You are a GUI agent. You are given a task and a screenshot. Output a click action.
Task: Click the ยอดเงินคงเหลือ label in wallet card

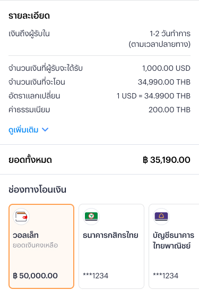click(x=35, y=245)
